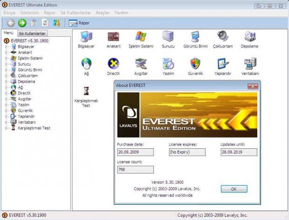Screen dimensions: 289x220
Task: Click the green Forward arrow in toolbar
Action: [22, 23]
